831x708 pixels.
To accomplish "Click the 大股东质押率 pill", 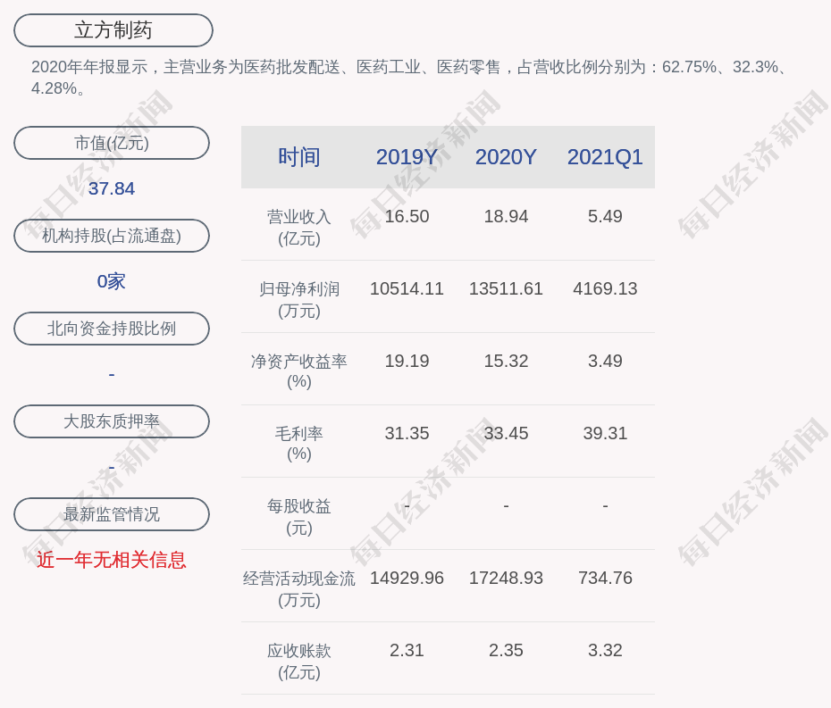I will click(112, 421).
